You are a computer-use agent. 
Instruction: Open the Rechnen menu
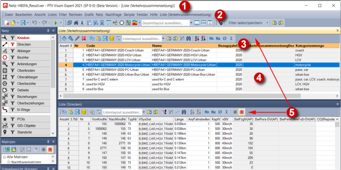point(76,15)
